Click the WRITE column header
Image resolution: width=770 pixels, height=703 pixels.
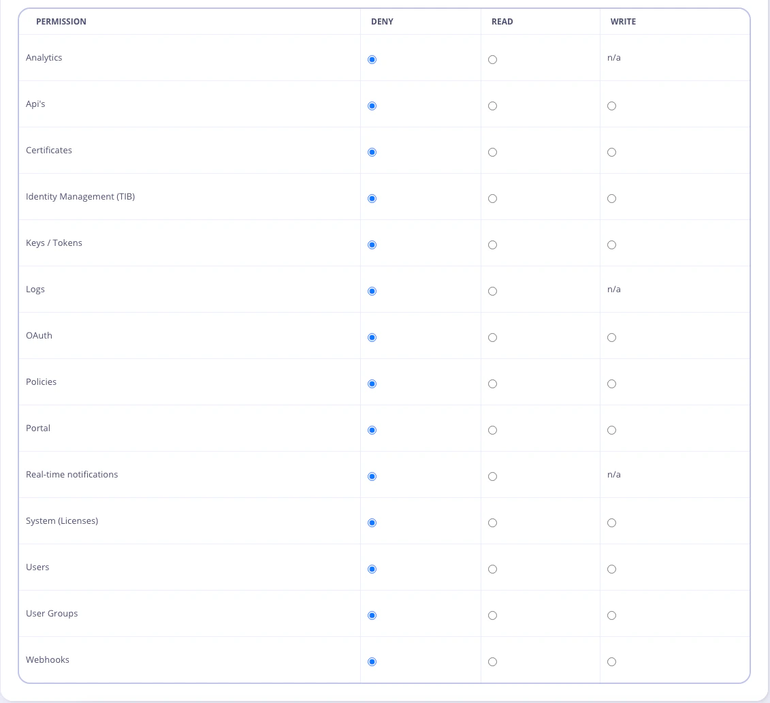pyautogui.click(x=623, y=21)
